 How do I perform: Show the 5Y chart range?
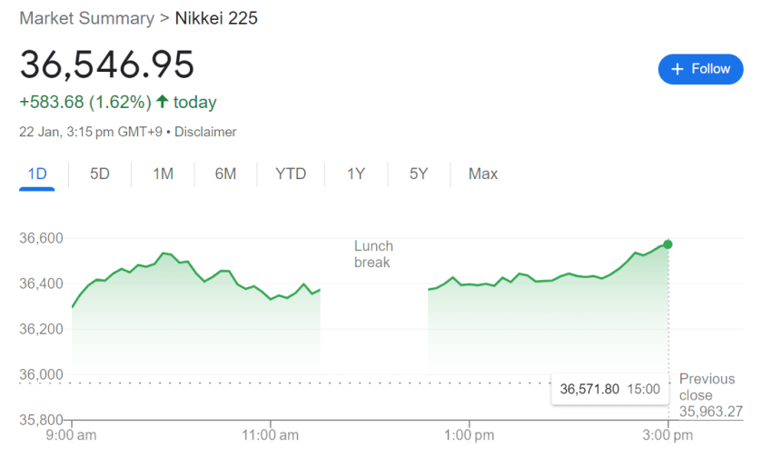coord(419,174)
